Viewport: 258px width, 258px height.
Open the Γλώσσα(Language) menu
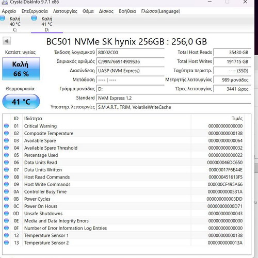(x=160, y=11)
